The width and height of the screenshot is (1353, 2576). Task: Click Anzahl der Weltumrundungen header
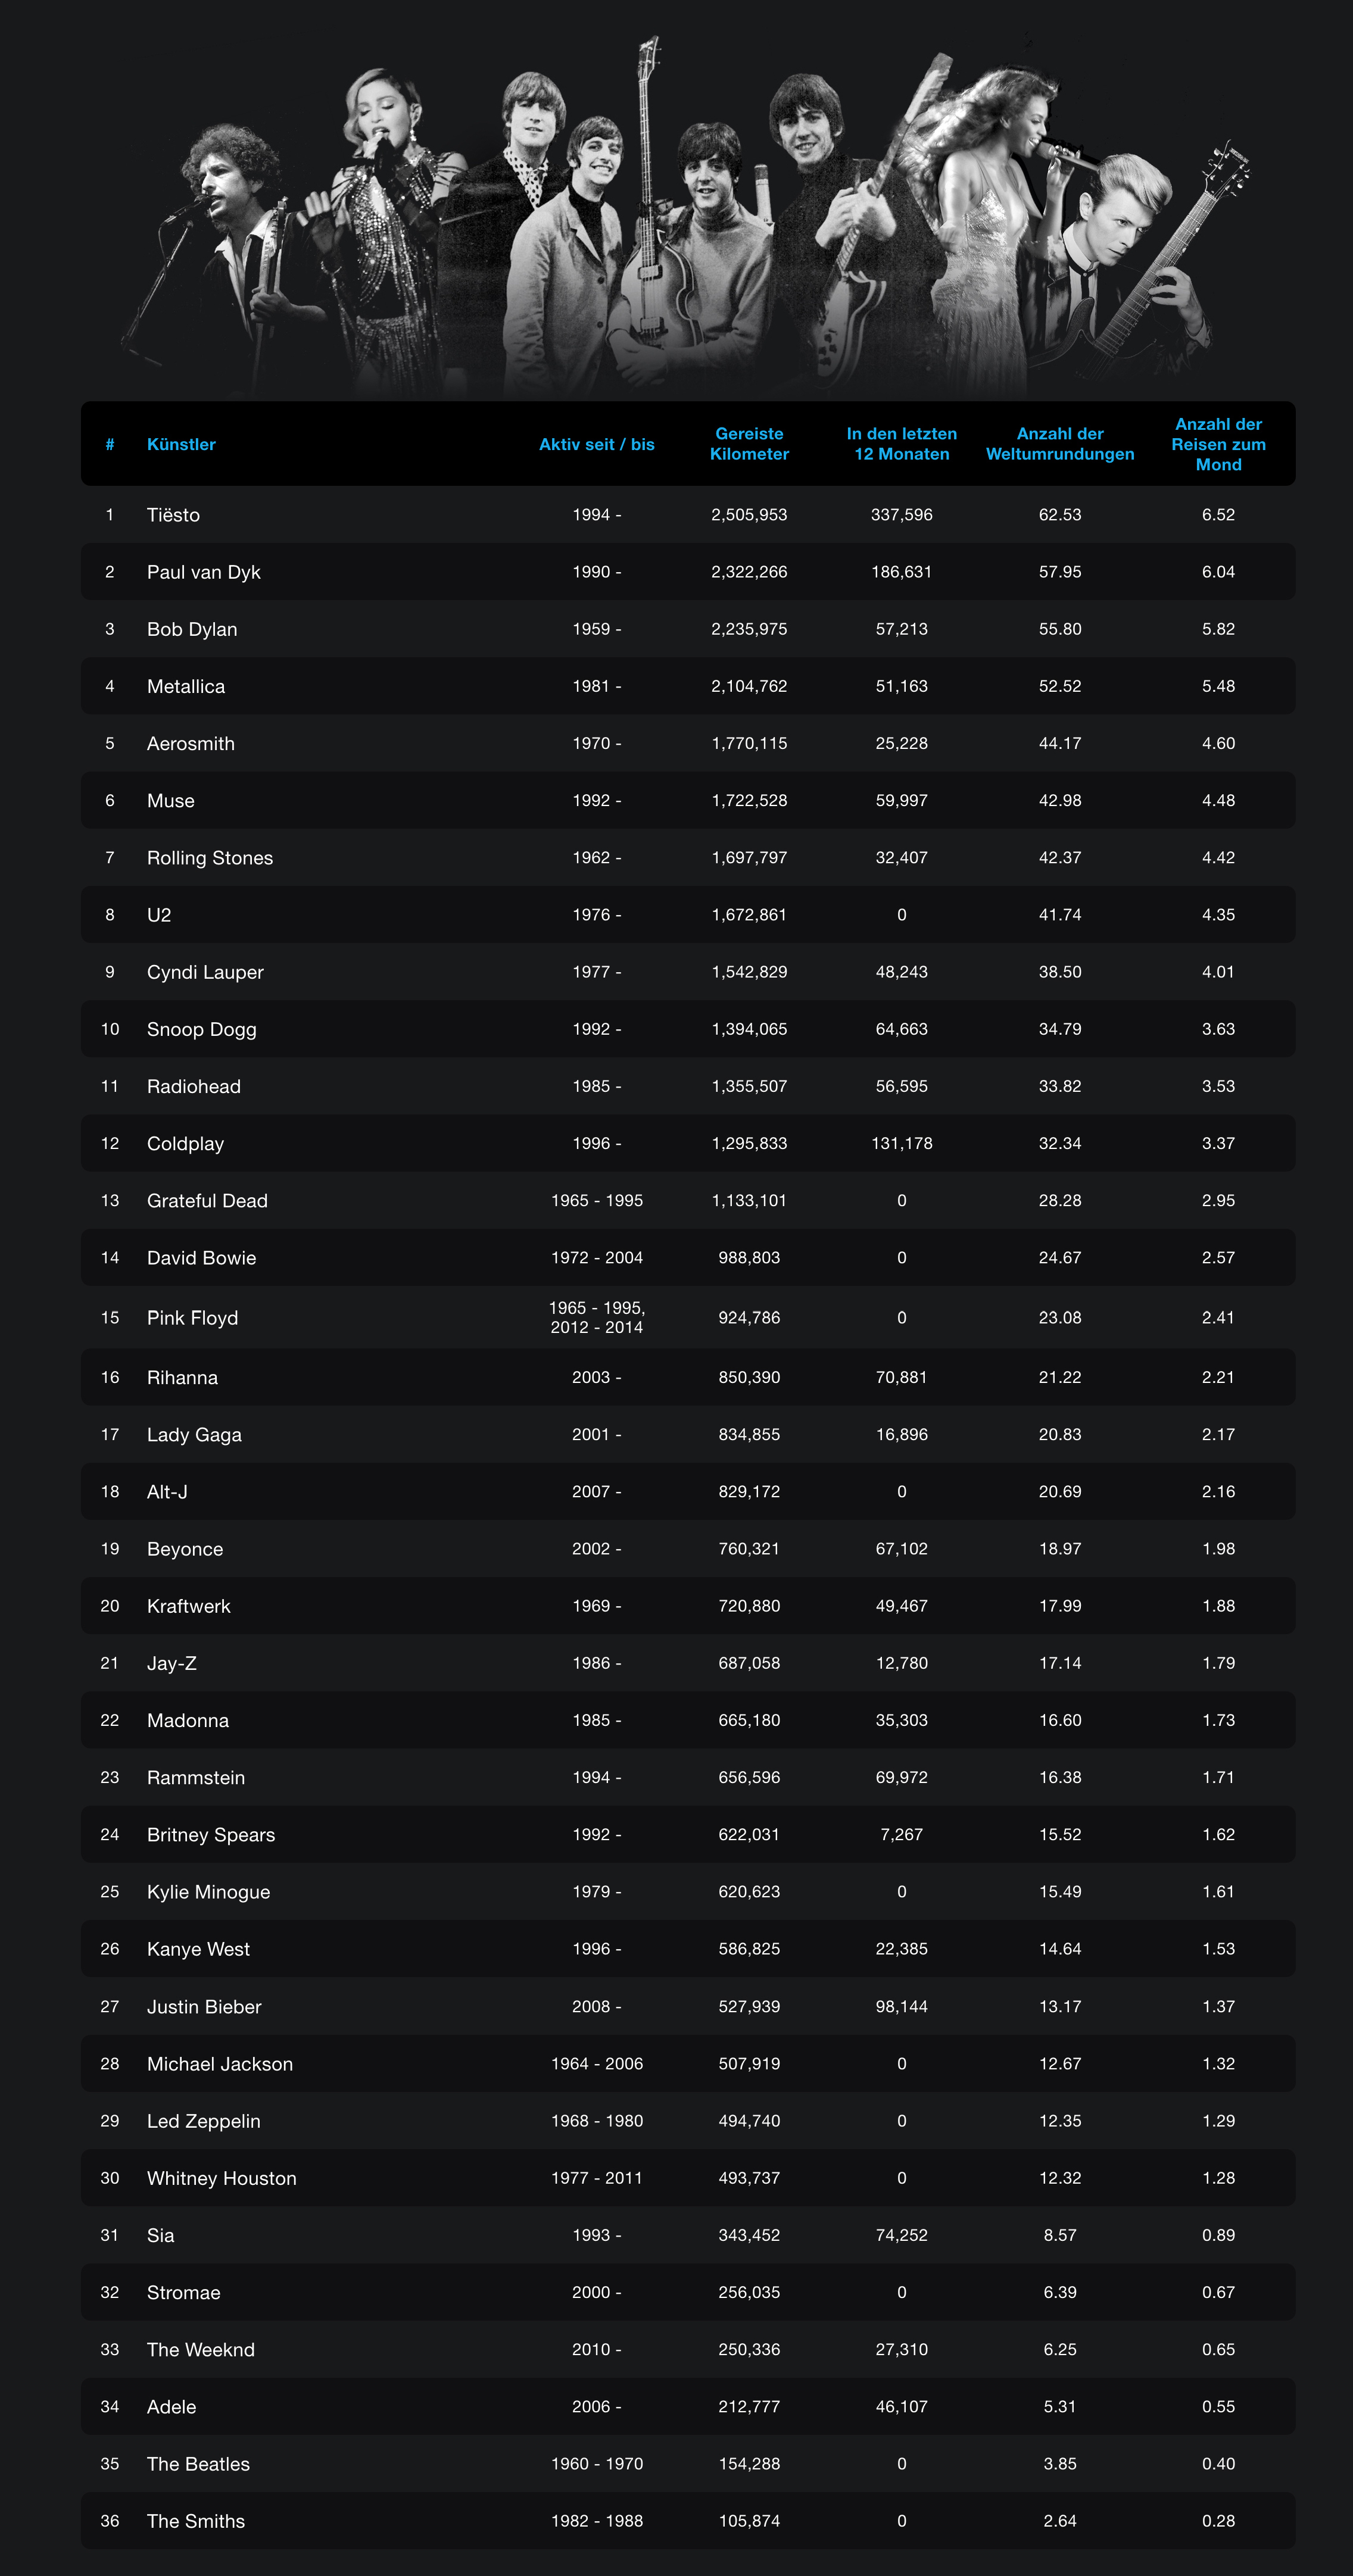tap(1059, 444)
